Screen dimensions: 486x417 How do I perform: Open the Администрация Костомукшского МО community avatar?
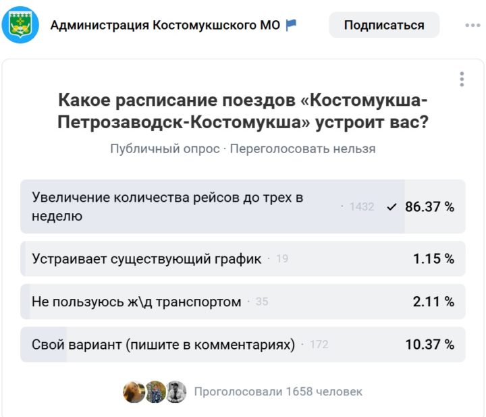pyautogui.click(x=20, y=26)
